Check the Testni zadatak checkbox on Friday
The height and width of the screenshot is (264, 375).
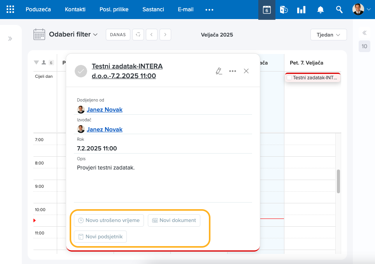click(x=289, y=78)
